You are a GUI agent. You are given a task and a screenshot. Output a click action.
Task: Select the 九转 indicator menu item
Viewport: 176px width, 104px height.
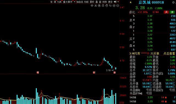click(59, 2)
